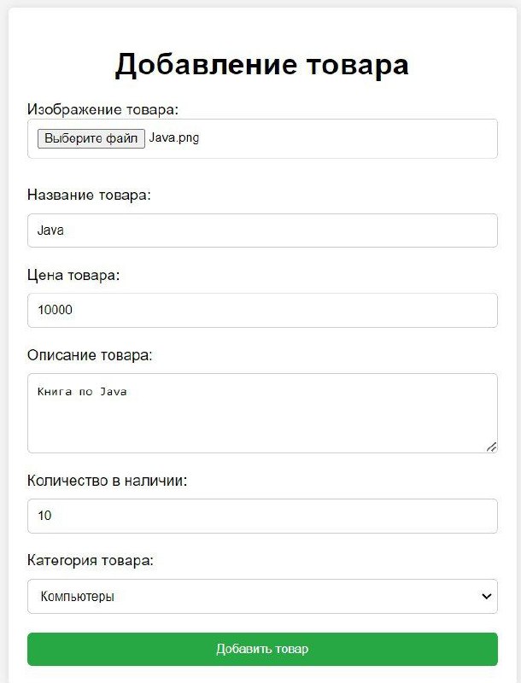The image size is (521, 683).
Task: Click the empty area of the file upload box
Action: 348,138
